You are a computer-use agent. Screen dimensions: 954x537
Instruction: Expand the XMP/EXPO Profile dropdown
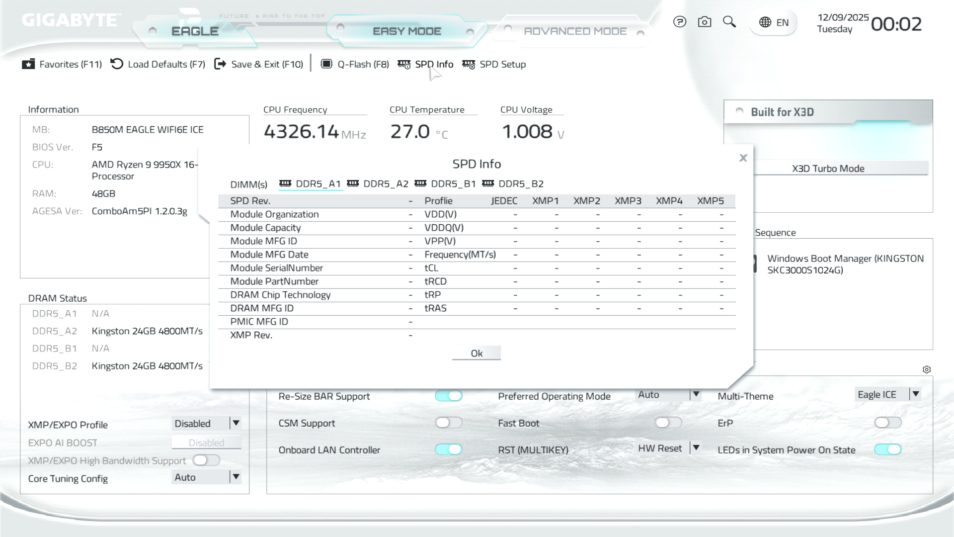pyautogui.click(x=236, y=423)
